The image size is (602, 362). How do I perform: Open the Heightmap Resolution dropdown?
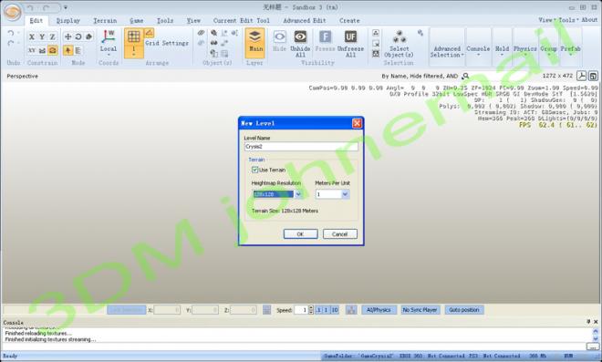pos(298,194)
